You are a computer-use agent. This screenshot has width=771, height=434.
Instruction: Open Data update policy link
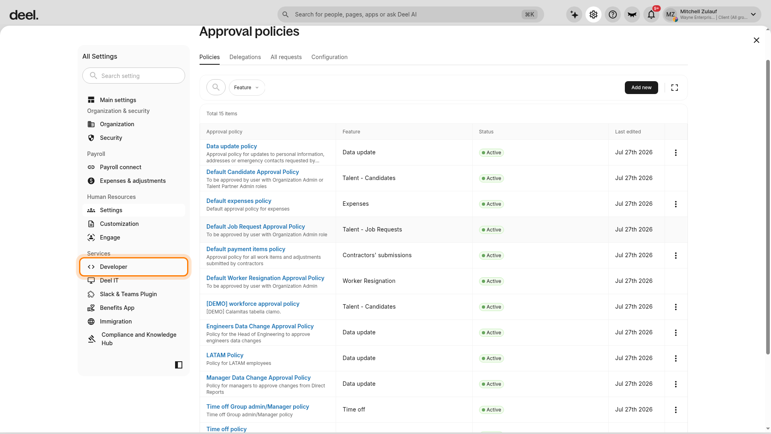[232, 146]
